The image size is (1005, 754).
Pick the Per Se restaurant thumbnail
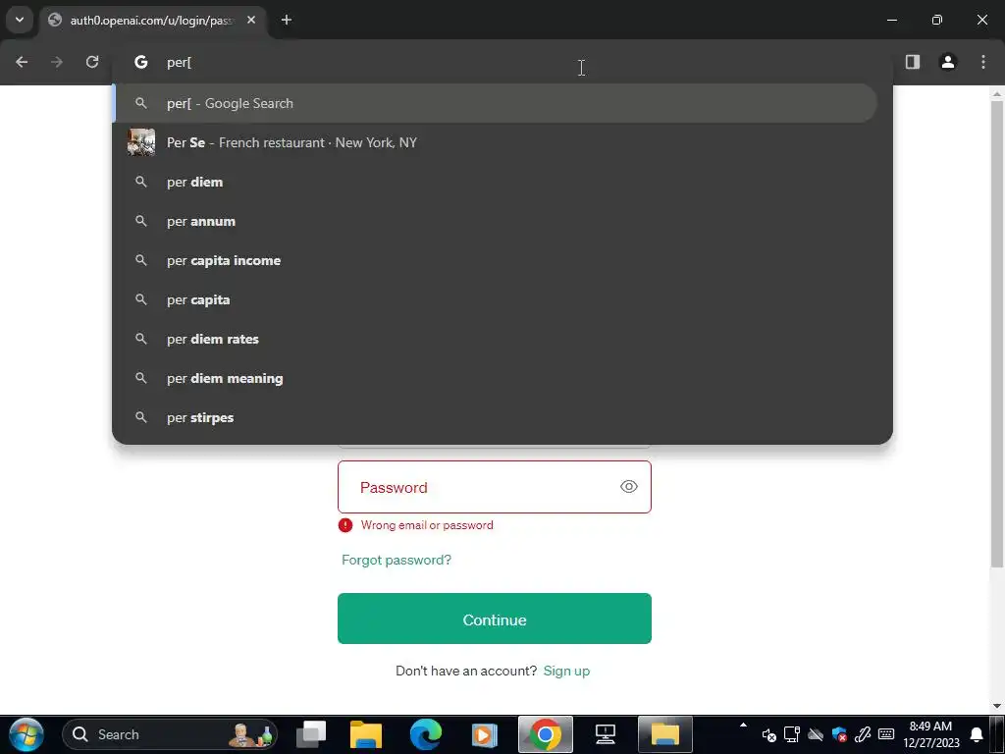point(141,142)
